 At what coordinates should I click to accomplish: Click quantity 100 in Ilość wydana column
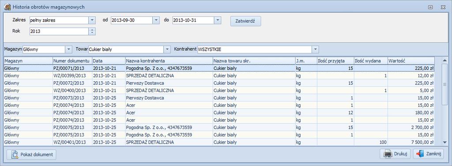pyautogui.click(x=383, y=142)
